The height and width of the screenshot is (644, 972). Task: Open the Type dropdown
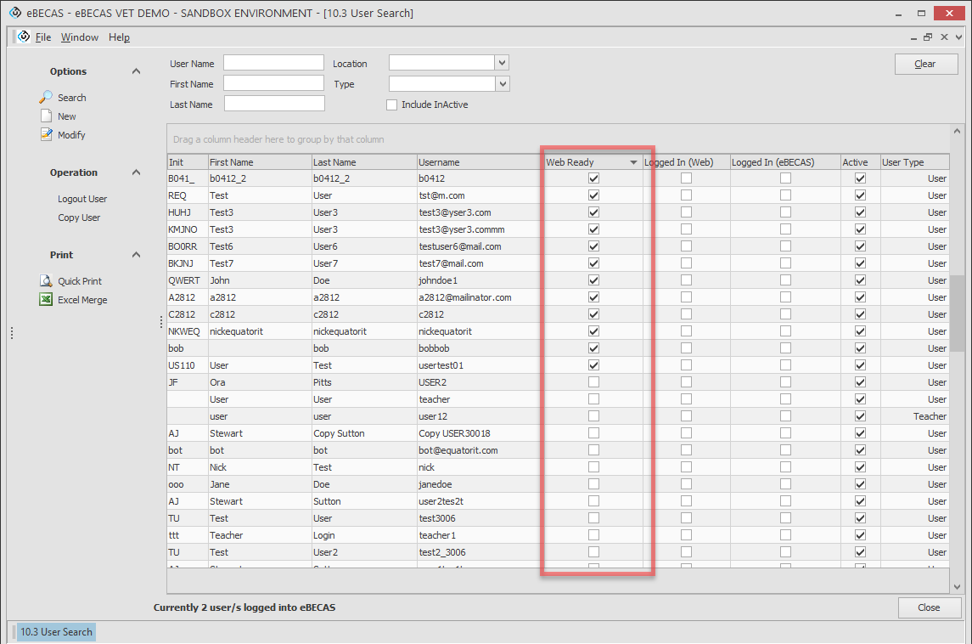pyautogui.click(x=502, y=84)
